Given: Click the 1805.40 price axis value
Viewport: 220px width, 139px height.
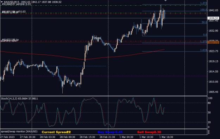Looking at the screenshot, I should coord(213,92).
